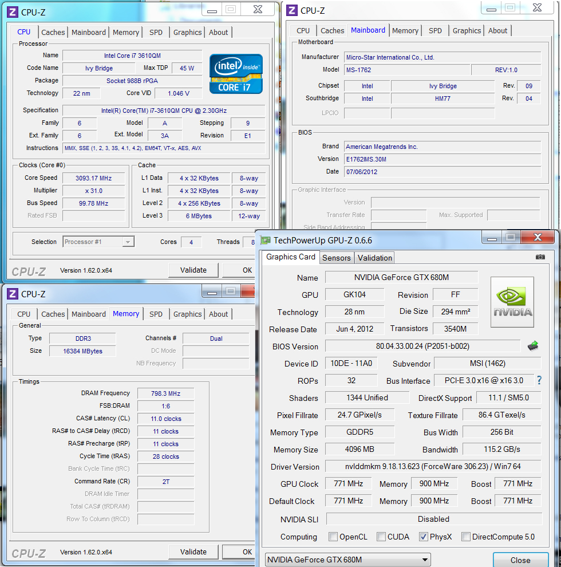Click the BIOS Date 07/06/2012 value
The height and width of the screenshot is (567, 561).
[443, 172]
